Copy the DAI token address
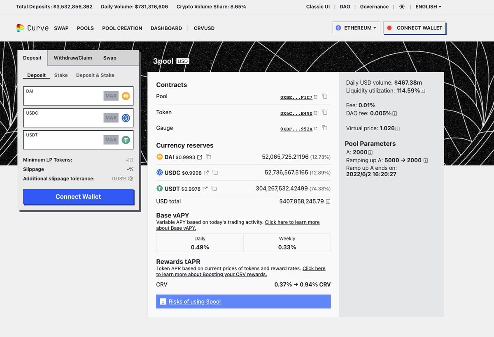This screenshot has width=494, height=337. [209, 157]
